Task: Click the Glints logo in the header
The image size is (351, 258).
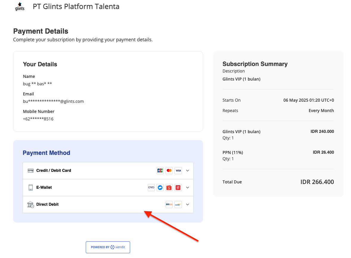Action: [20, 7]
